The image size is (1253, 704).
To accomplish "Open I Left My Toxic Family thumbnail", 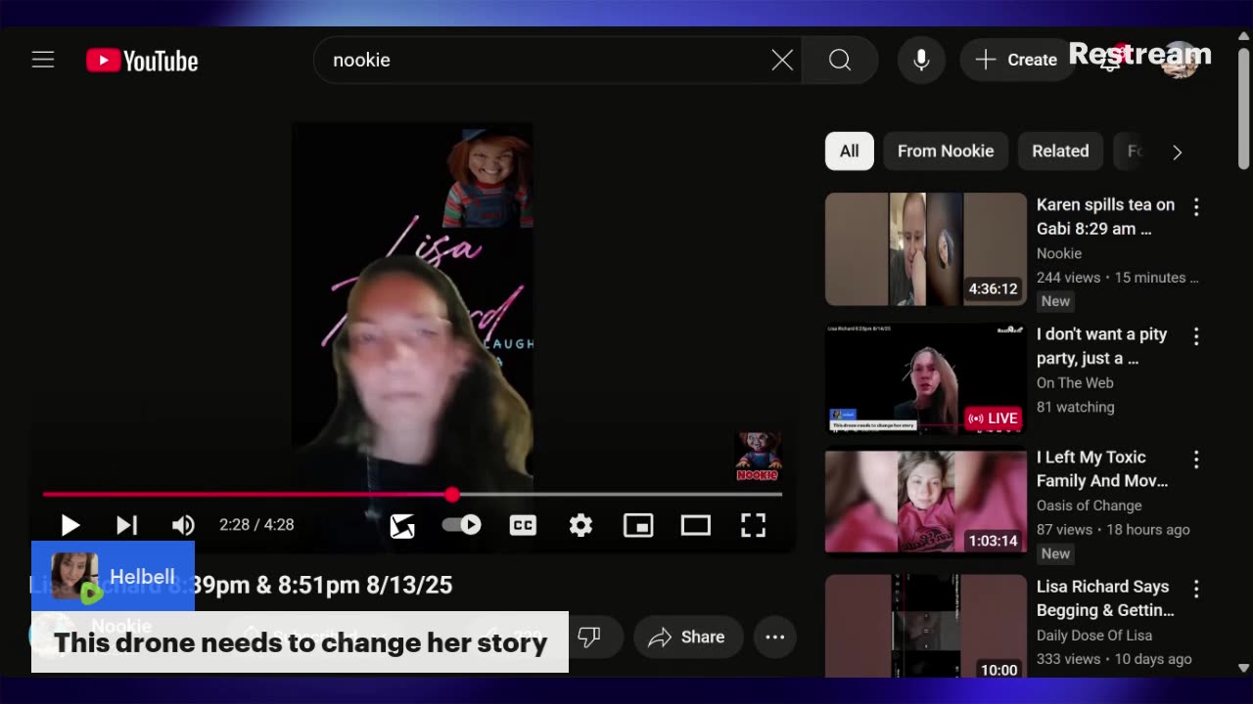I will click(926, 502).
